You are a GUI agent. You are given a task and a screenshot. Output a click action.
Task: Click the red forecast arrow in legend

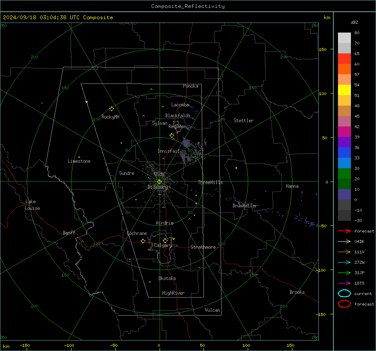coord(344,231)
